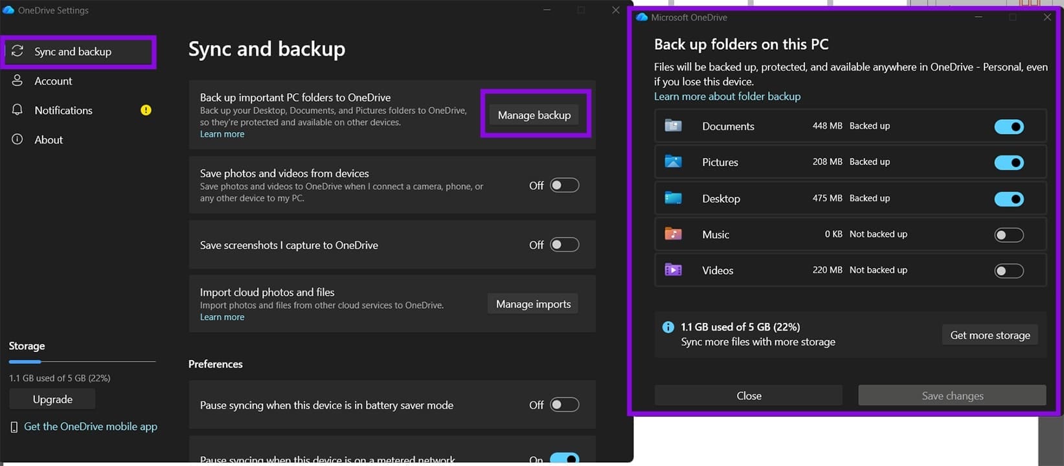Click the storage usage progress bar in sidebar
Viewport: 1064px width, 466px height.
[x=82, y=361]
